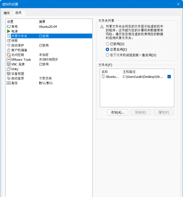The width and height of the screenshot is (183, 197).
Task: Click the 名称 column header in folder list
Action: pyautogui.click(x=111, y=72)
